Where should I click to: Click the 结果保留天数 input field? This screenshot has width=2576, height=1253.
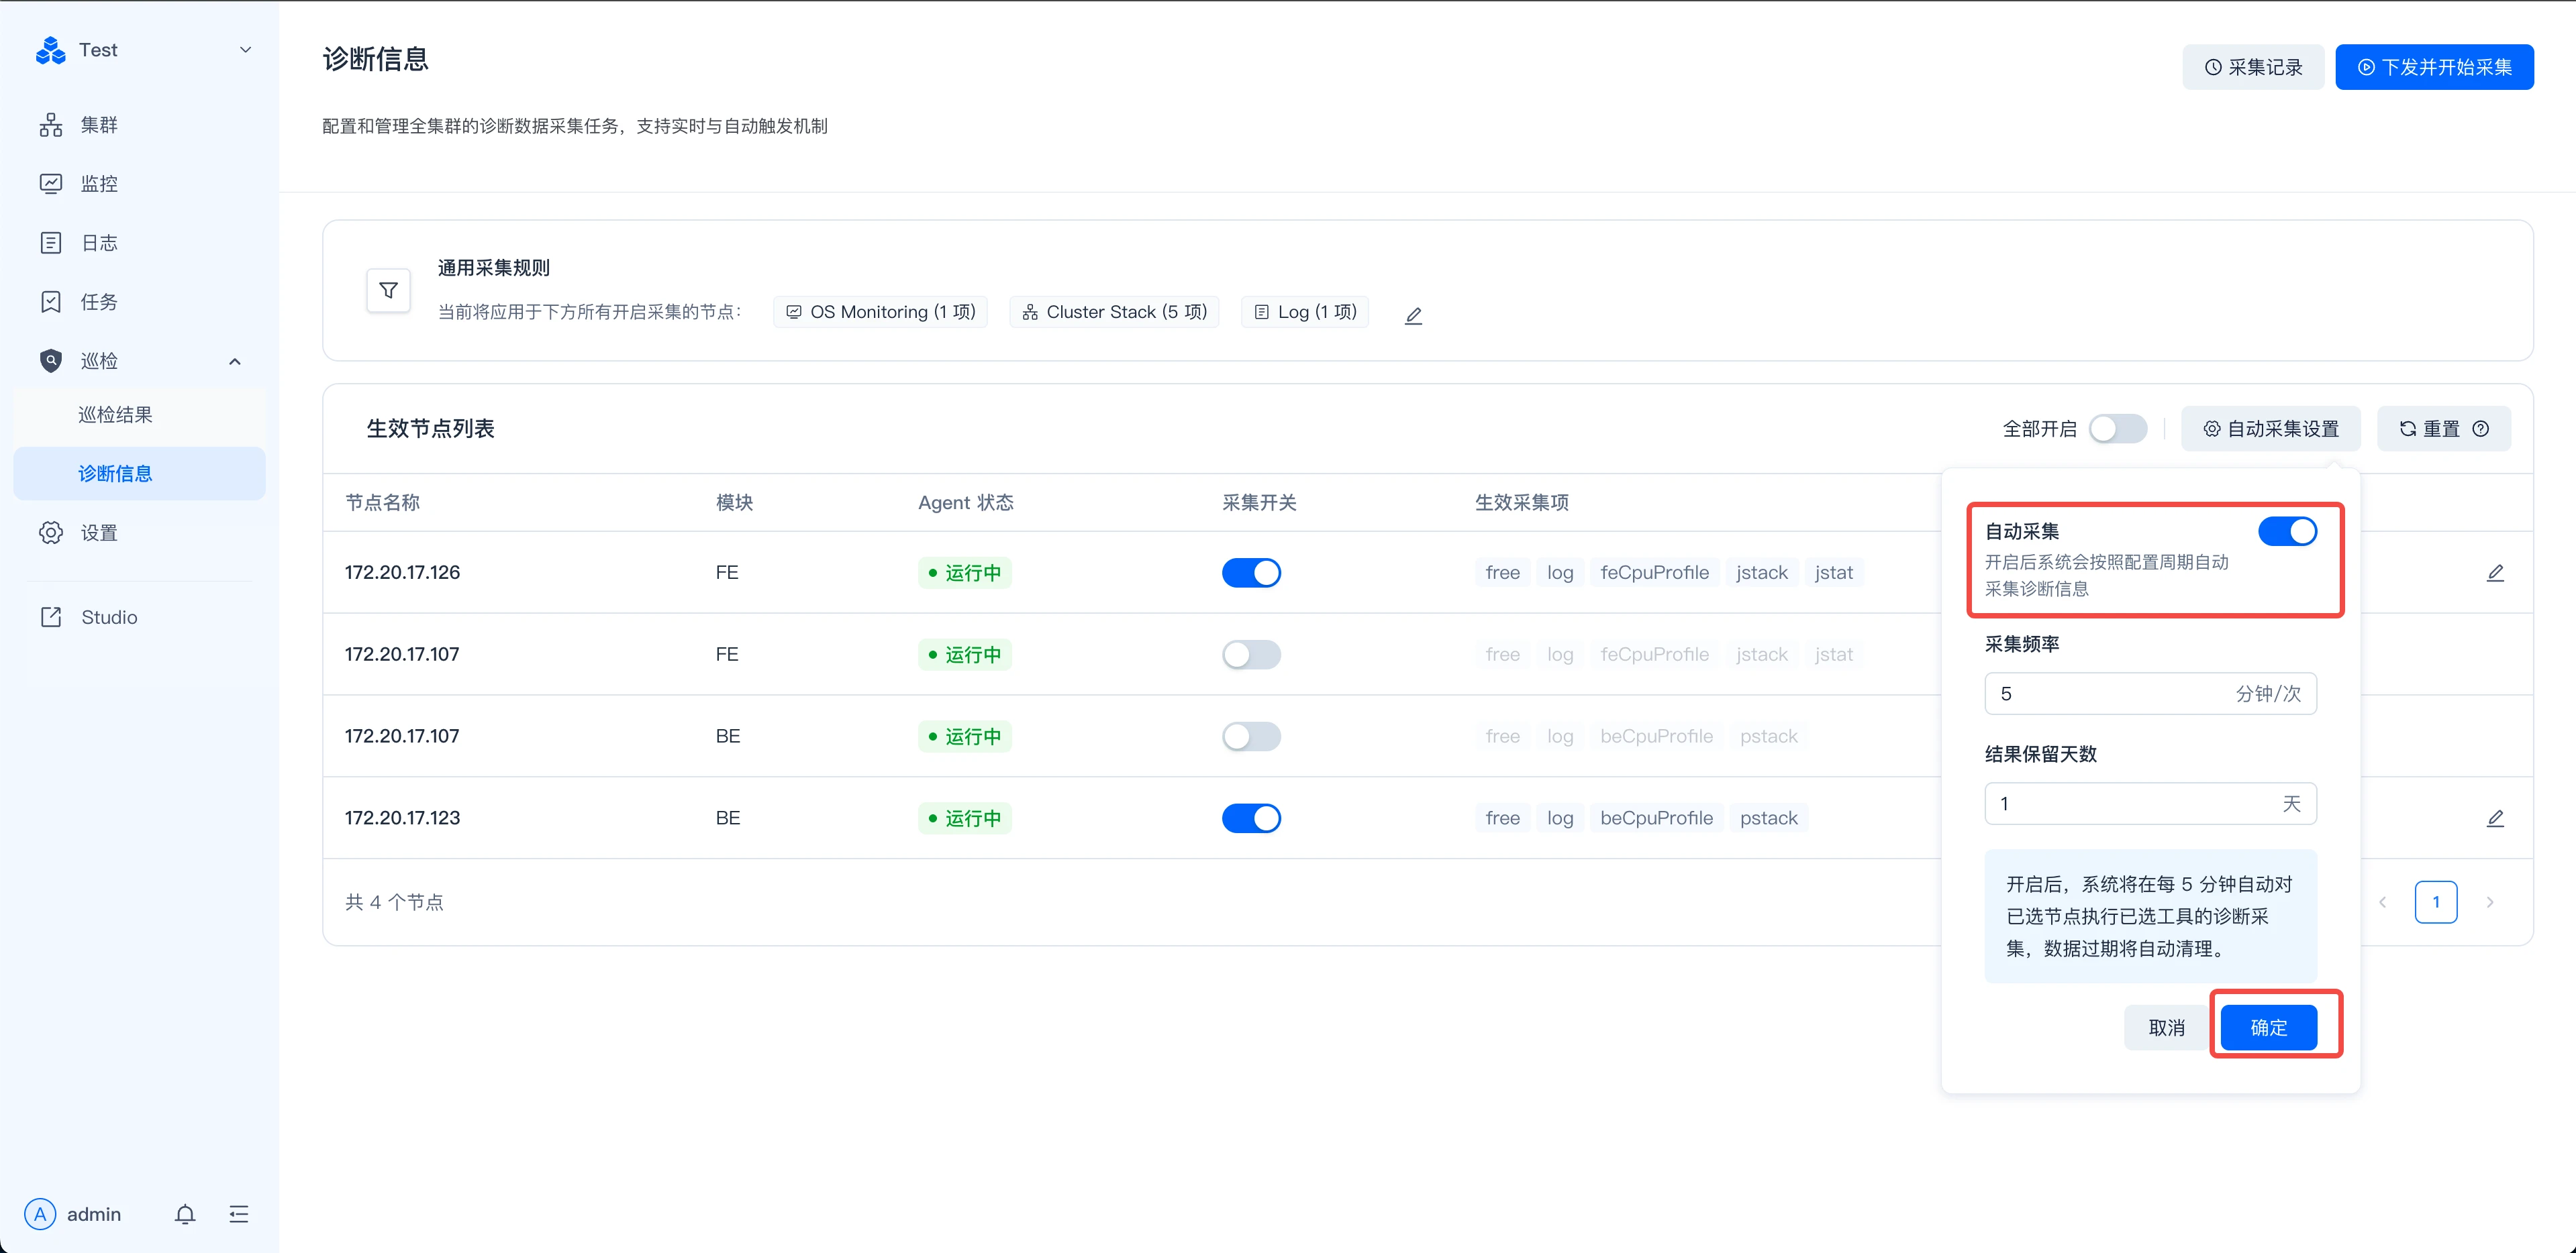[2150, 804]
